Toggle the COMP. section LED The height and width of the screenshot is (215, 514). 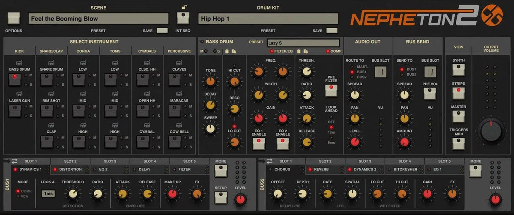point(329,51)
